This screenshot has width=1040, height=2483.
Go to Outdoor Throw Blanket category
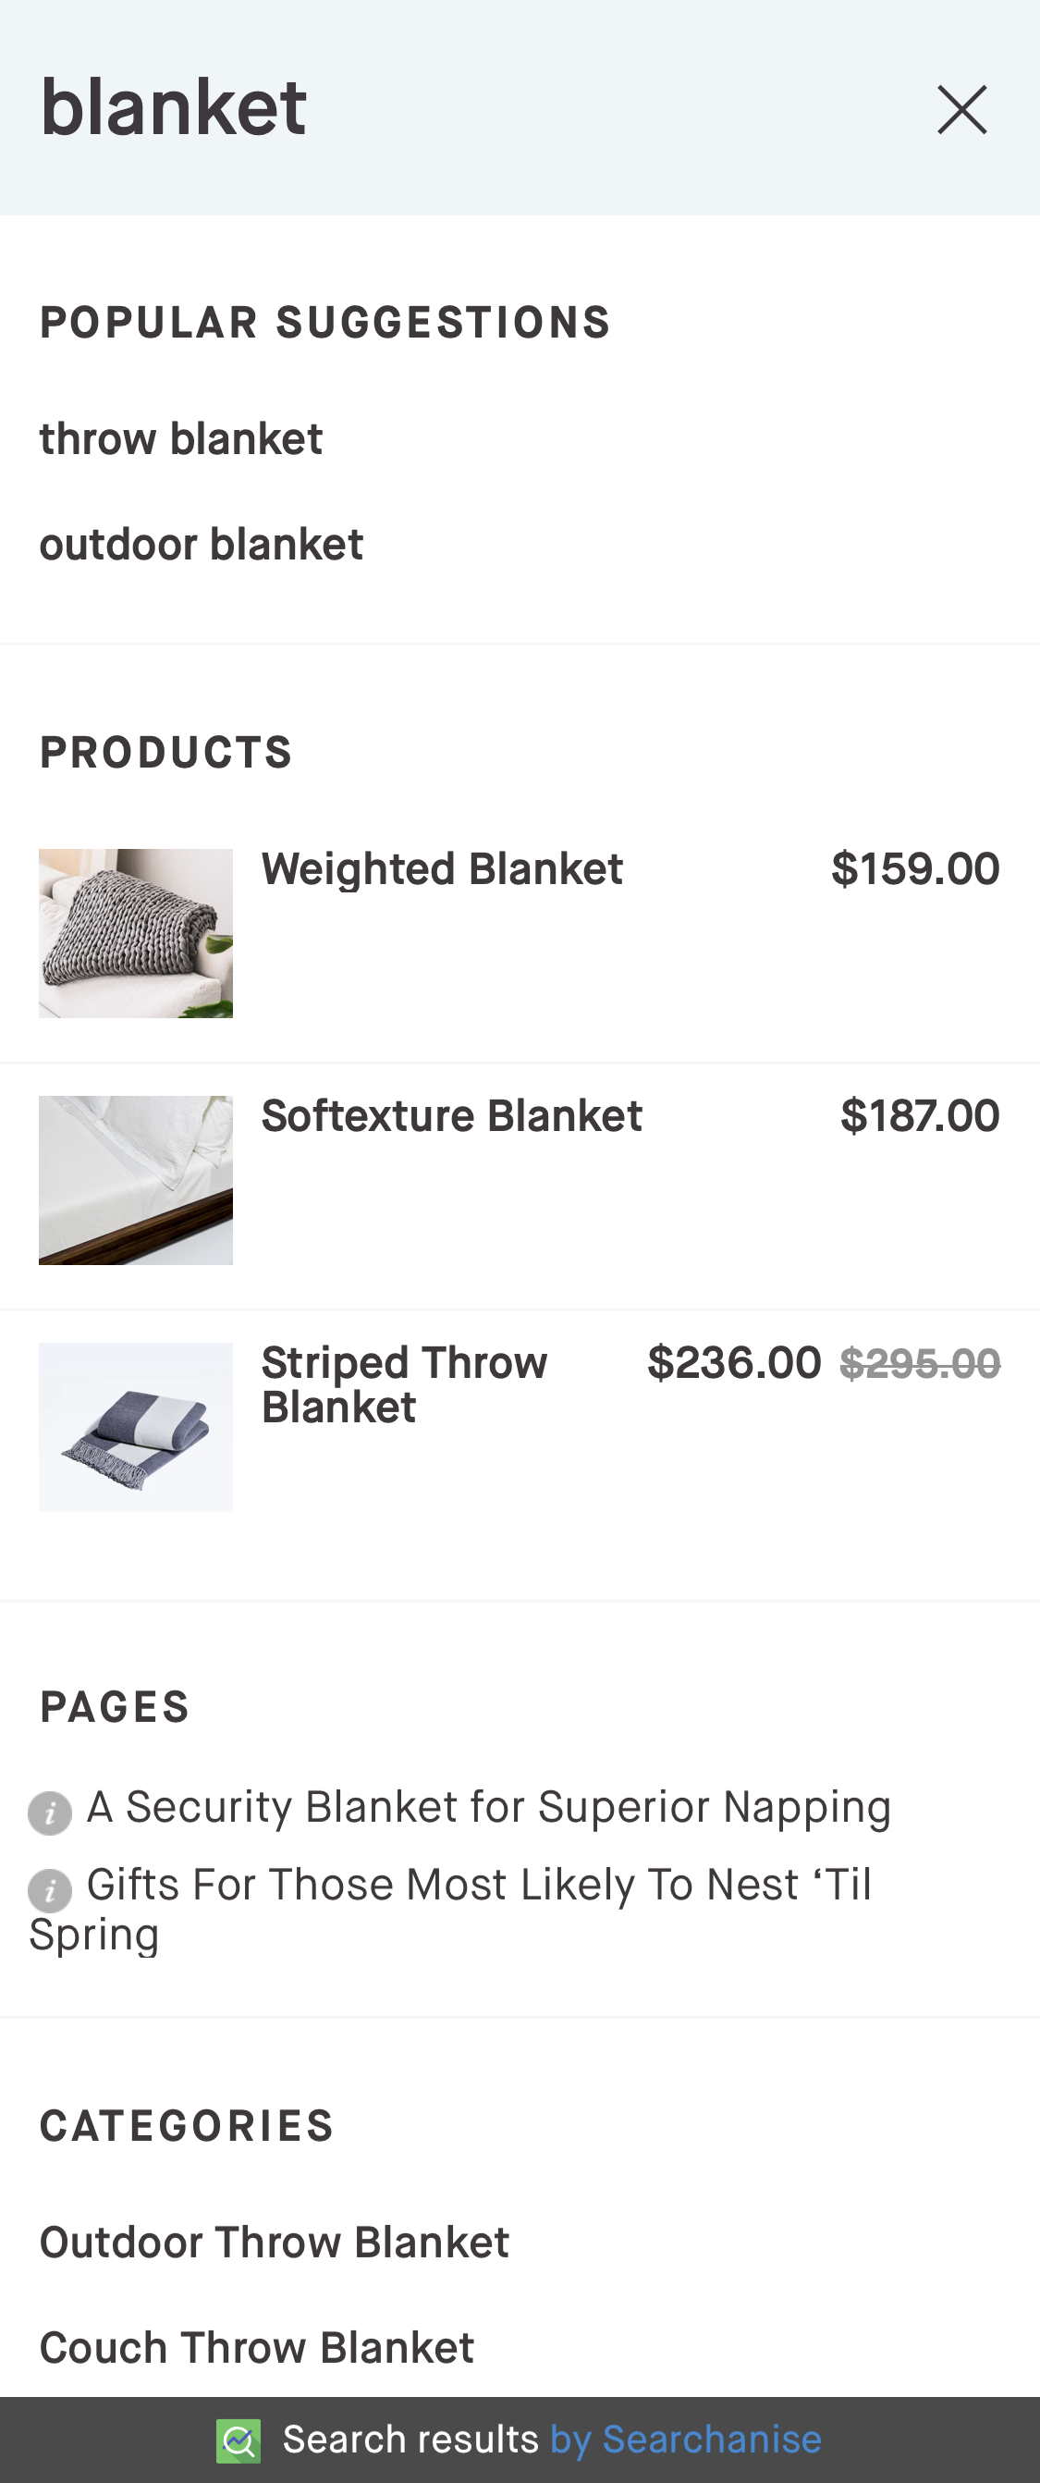point(275,2243)
